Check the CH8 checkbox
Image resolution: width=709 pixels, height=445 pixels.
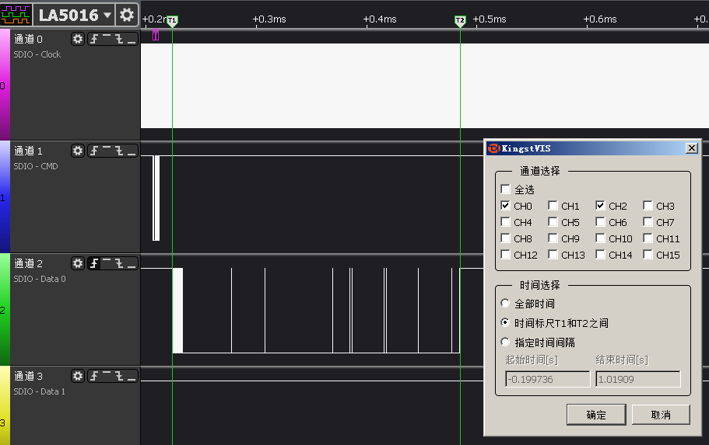click(506, 238)
